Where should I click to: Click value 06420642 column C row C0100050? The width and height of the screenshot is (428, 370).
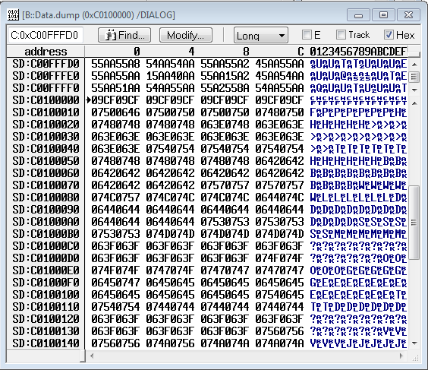279,161
